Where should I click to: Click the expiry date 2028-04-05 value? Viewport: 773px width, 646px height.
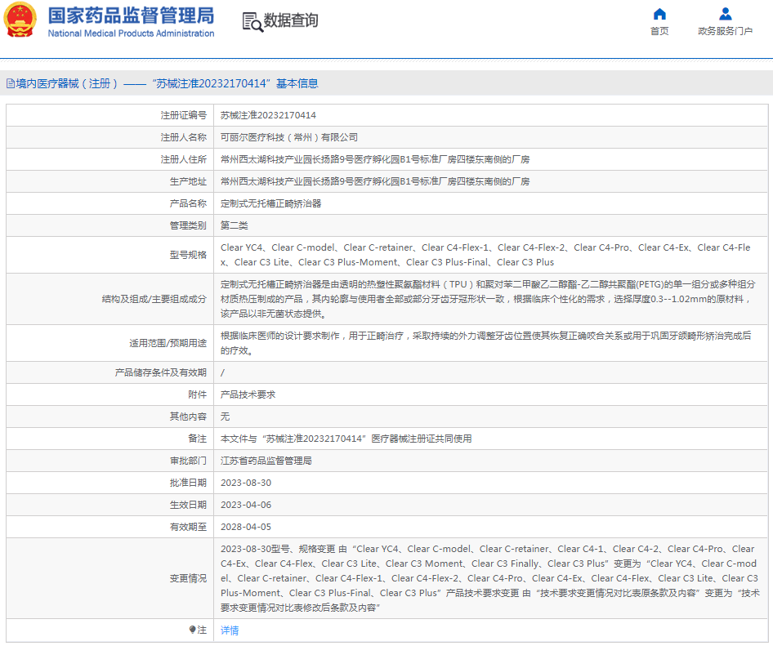coord(246,527)
